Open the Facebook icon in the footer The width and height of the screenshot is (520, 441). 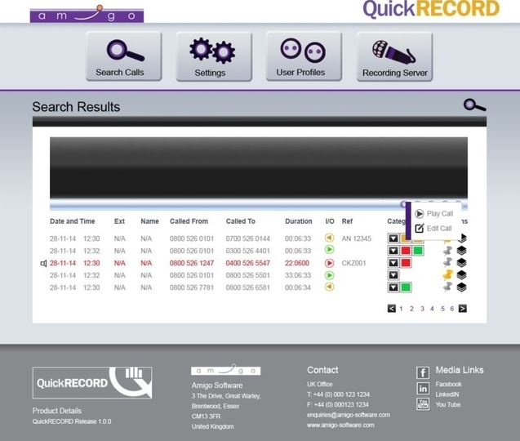pyautogui.click(x=423, y=372)
